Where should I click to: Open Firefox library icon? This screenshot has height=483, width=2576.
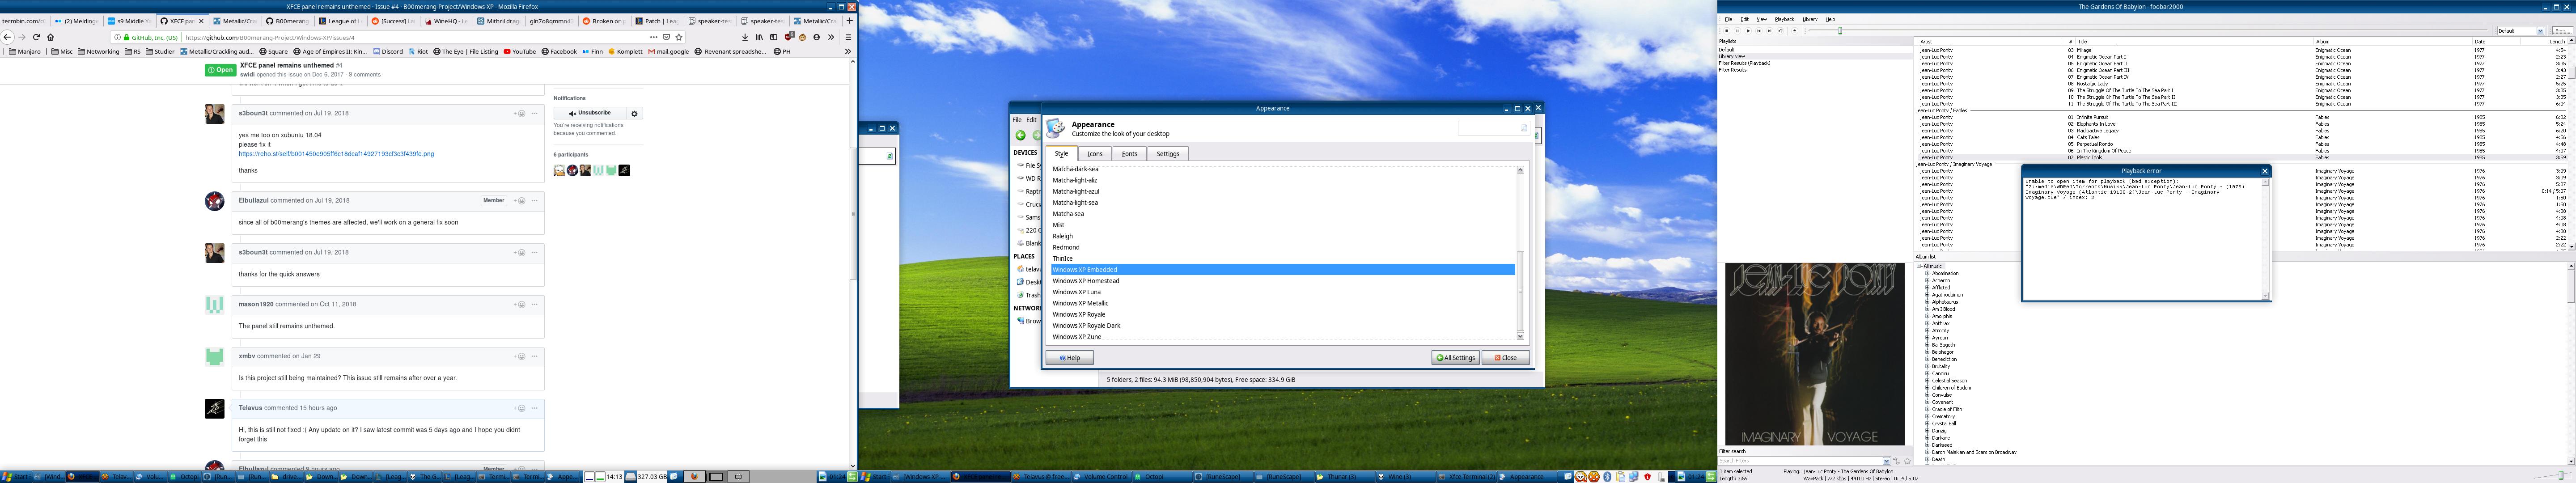tap(760, 37)
